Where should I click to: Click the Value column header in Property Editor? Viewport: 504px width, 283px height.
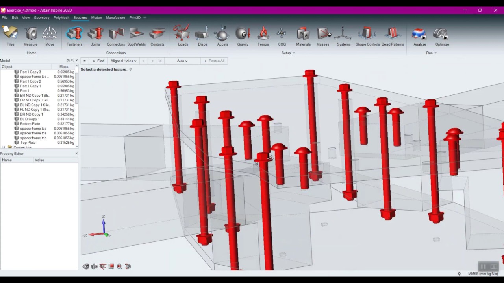56,160
